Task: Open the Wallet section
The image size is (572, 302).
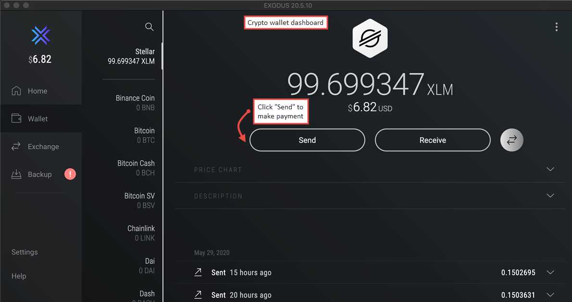Action: [41, 118]
